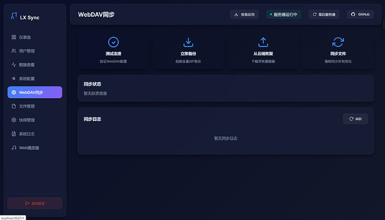Click the LX Sync logo icon

point(14,16)
